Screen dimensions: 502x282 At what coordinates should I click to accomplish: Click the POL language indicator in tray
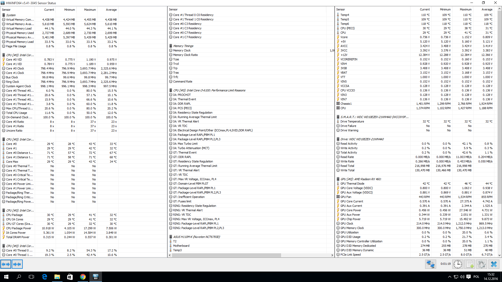[x=476, y=277]
